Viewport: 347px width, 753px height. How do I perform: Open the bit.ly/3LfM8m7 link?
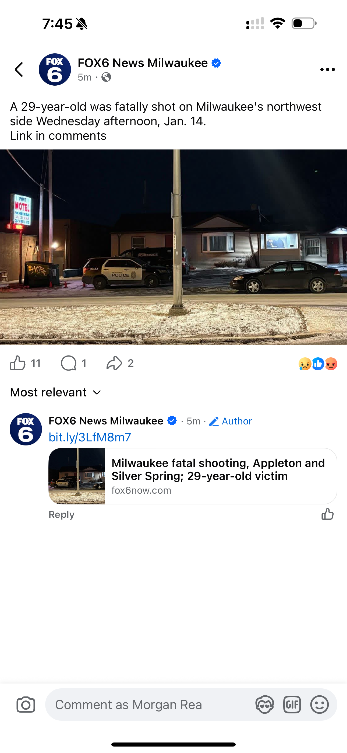coord(90,437)
